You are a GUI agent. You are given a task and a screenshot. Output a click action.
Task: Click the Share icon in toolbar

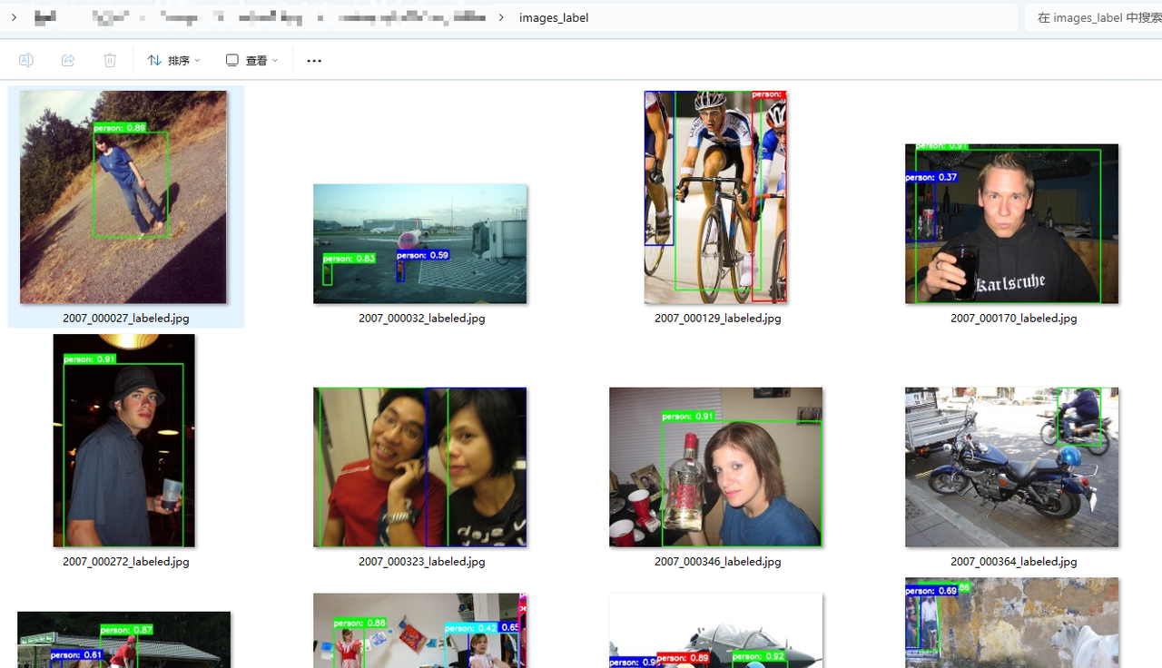point(68,60)
